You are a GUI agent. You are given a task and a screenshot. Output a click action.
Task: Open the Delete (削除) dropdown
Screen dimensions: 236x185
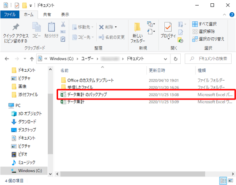coord(108,27)
